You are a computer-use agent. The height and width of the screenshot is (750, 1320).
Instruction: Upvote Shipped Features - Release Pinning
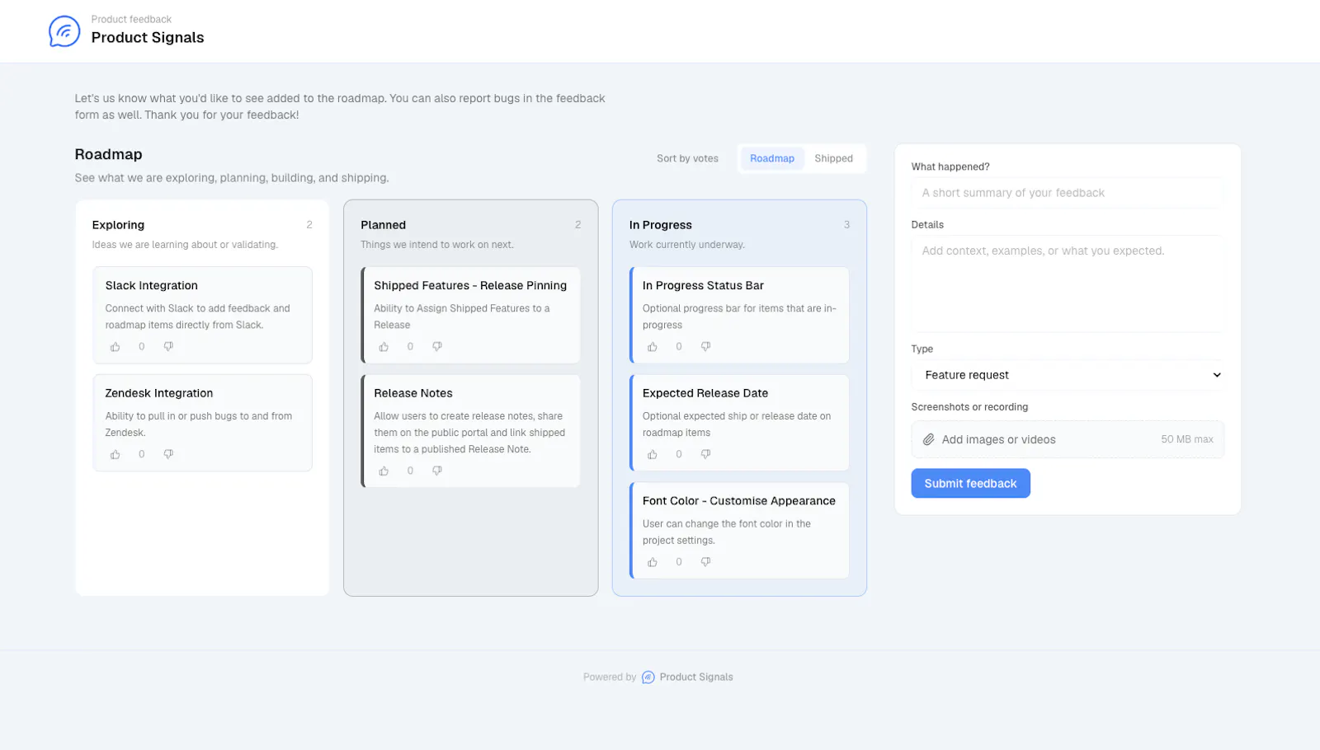(x=384, y=347)
